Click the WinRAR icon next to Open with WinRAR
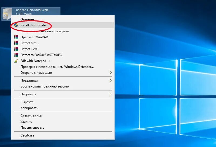The image size is (216, 147). click(x=16, y=37)
